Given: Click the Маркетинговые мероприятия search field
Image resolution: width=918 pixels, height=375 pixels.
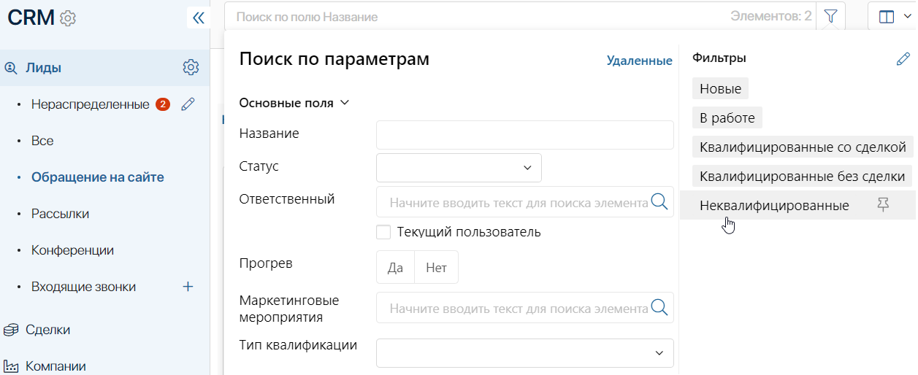Looking at the screenshot, I should tap(524, 307).
